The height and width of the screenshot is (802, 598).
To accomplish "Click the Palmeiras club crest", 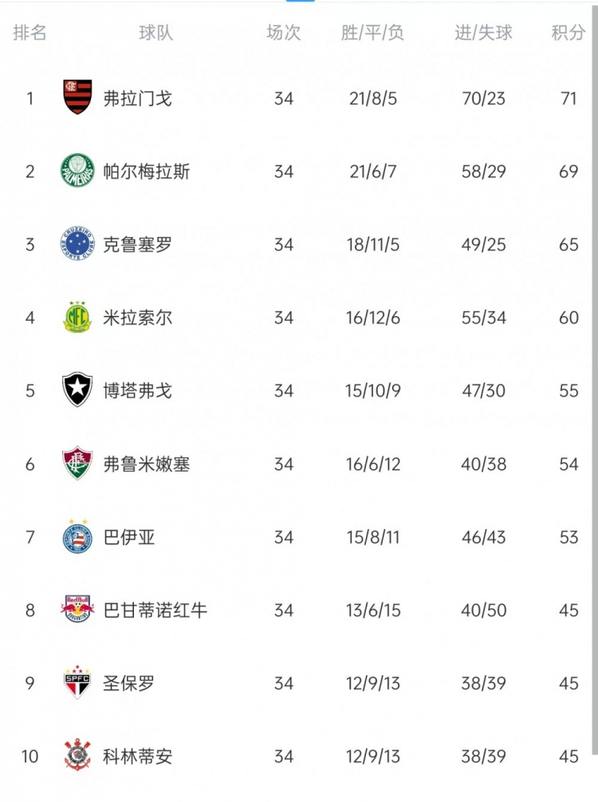I will click(78, 171).
